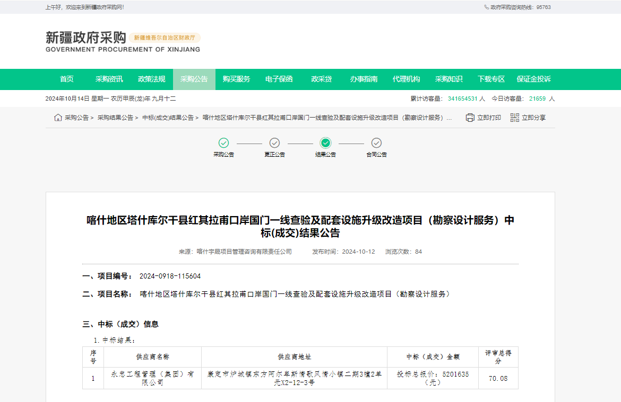Go to 电子保函 in navigation bar
The image size is (621, 402).
coord(279,79)
